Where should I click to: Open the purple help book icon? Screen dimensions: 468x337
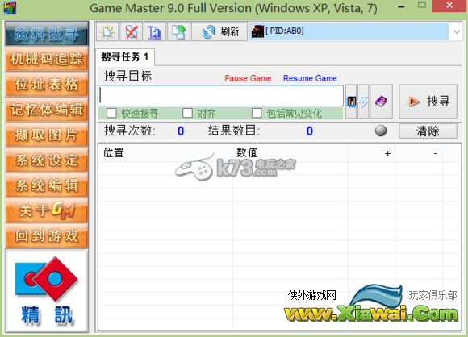pyautogui.click(x=381, y=102)
